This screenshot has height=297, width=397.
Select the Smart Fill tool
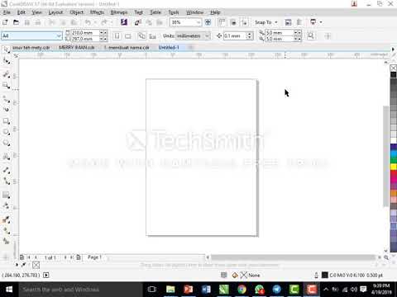point(6,241)
